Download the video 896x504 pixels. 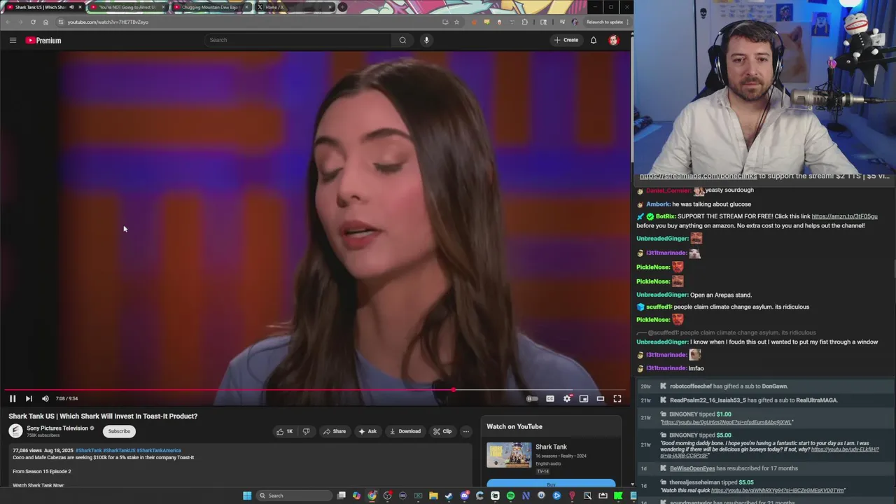(x=405, y=431)
